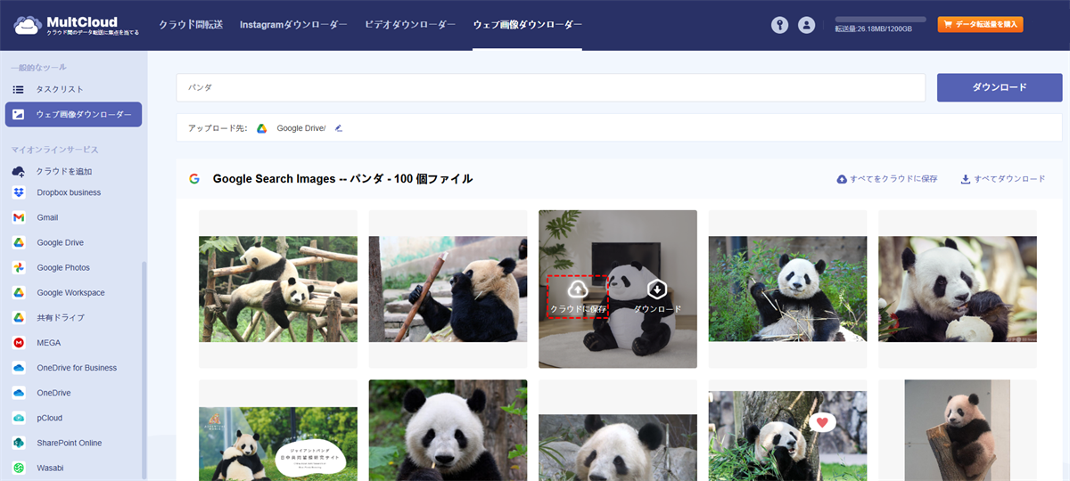Click the MEGA red icon
This screenshot has width=1070, height=481.
click(18, 342)
